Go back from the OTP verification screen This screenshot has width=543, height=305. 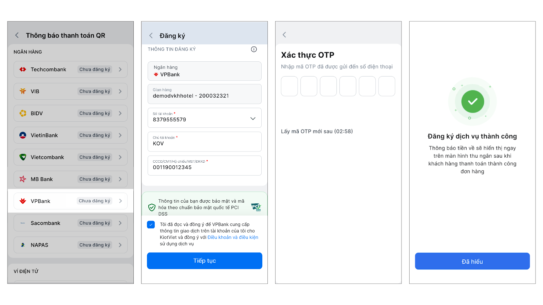tap(284, 35)
